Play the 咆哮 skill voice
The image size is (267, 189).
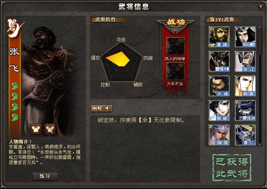(x=102, y=108)
